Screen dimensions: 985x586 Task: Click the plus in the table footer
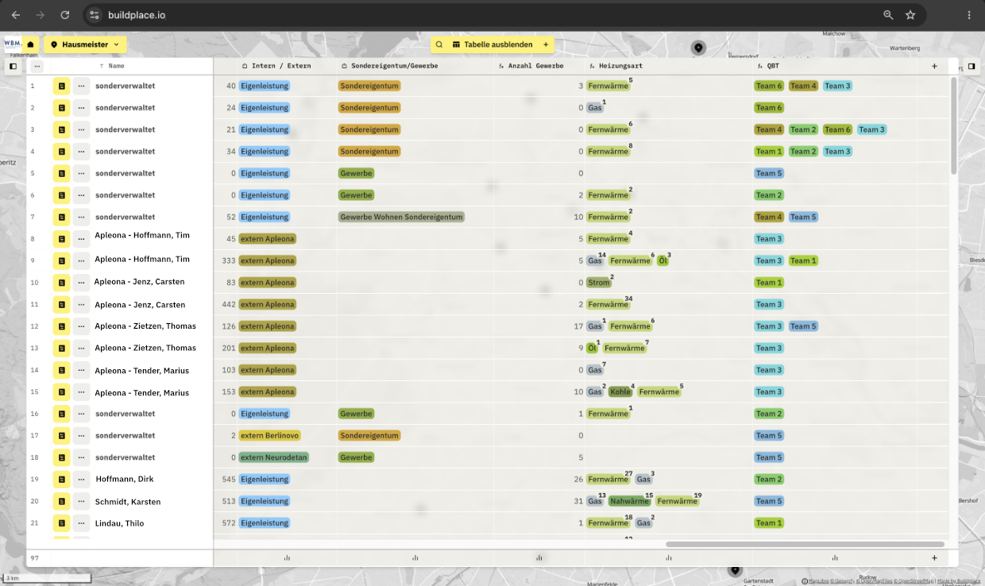tap(934, 558)
